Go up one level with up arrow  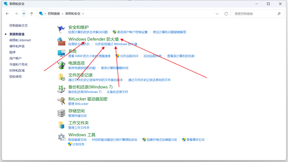pos(31,13)
